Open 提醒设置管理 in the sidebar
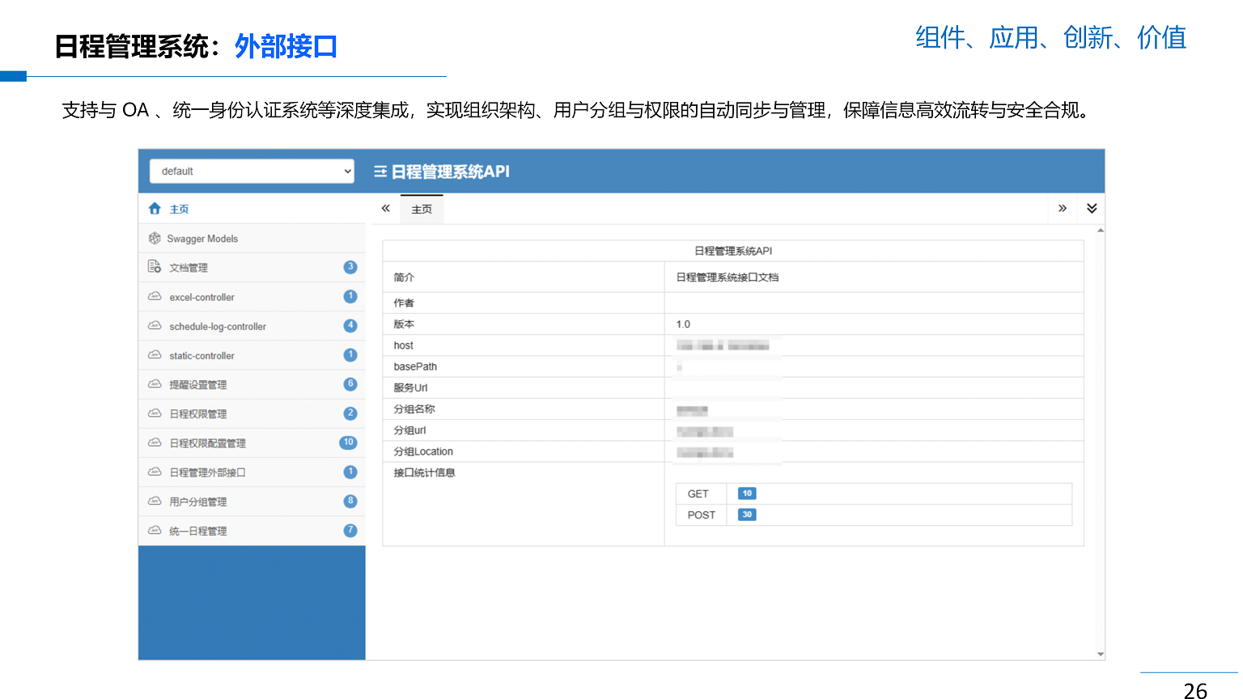This screenshot has height=699, width=1243. [x=198, y=385]
